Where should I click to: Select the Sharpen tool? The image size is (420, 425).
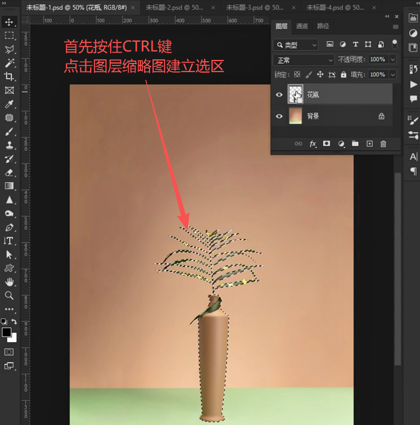coord(9,200)
